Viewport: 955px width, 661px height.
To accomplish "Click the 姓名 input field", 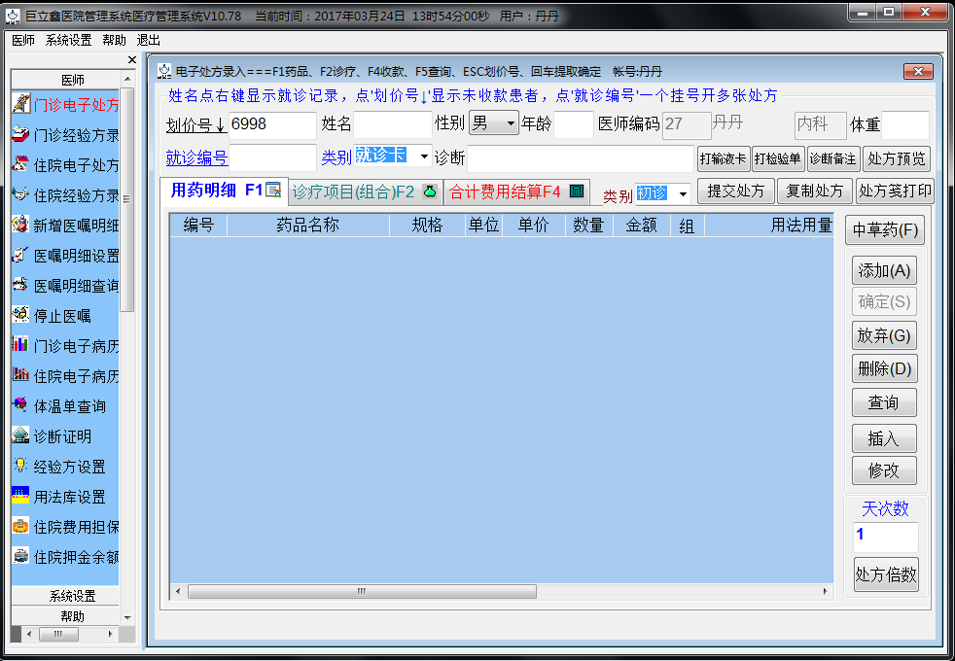I will [x=392, y=124].
